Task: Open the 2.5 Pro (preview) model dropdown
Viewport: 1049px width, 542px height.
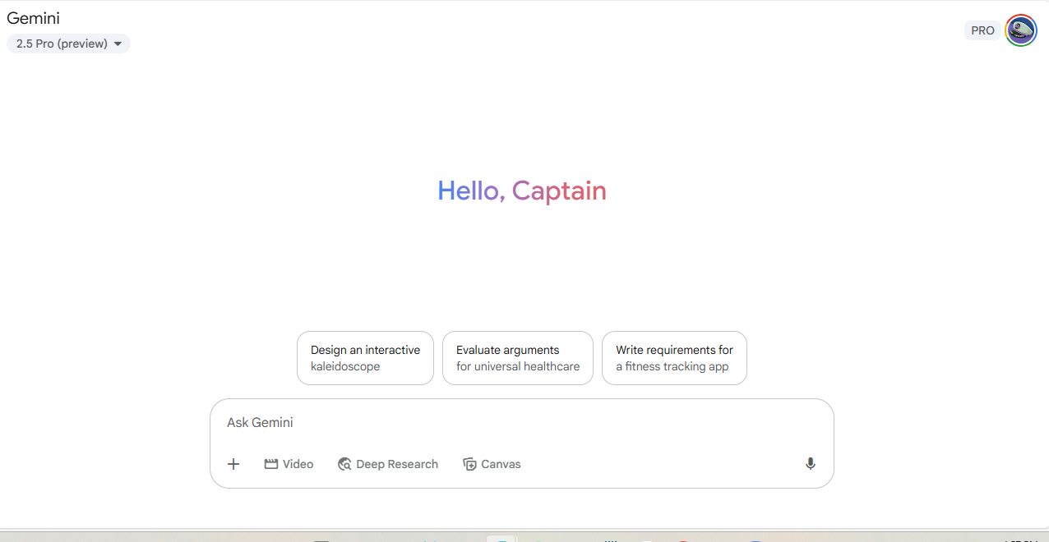Action: [x=68, y=44]
